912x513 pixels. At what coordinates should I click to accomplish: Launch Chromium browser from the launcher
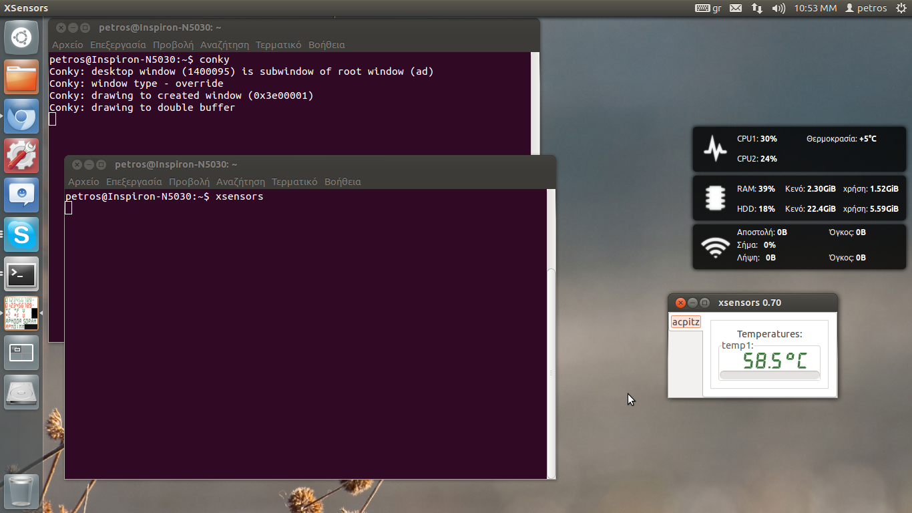21,117
